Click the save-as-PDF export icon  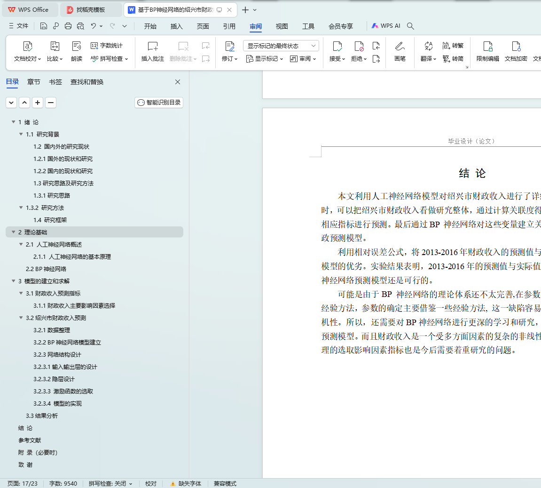pyautogui.click(x=56, y=26)
